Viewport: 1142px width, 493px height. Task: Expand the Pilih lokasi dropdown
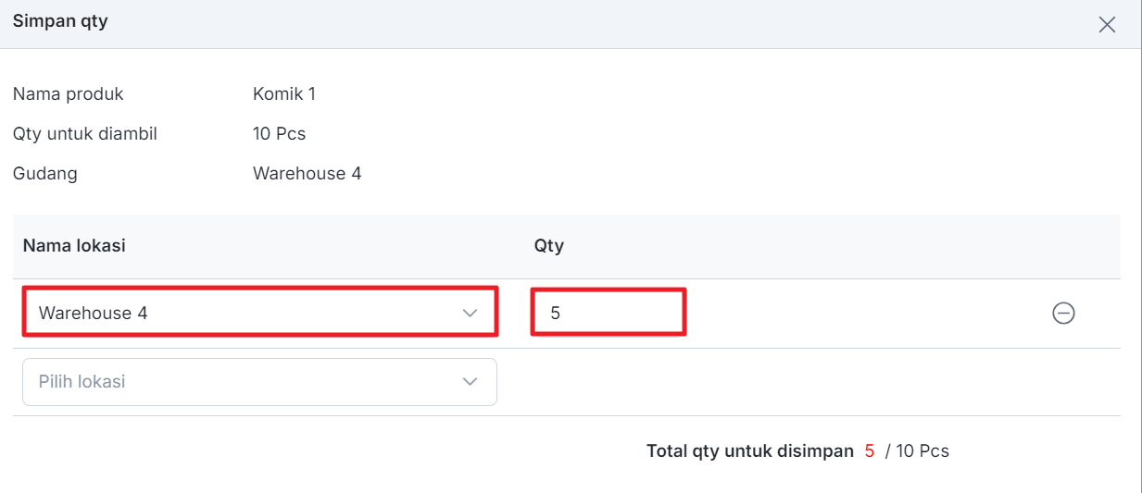[x=260, y=382]
